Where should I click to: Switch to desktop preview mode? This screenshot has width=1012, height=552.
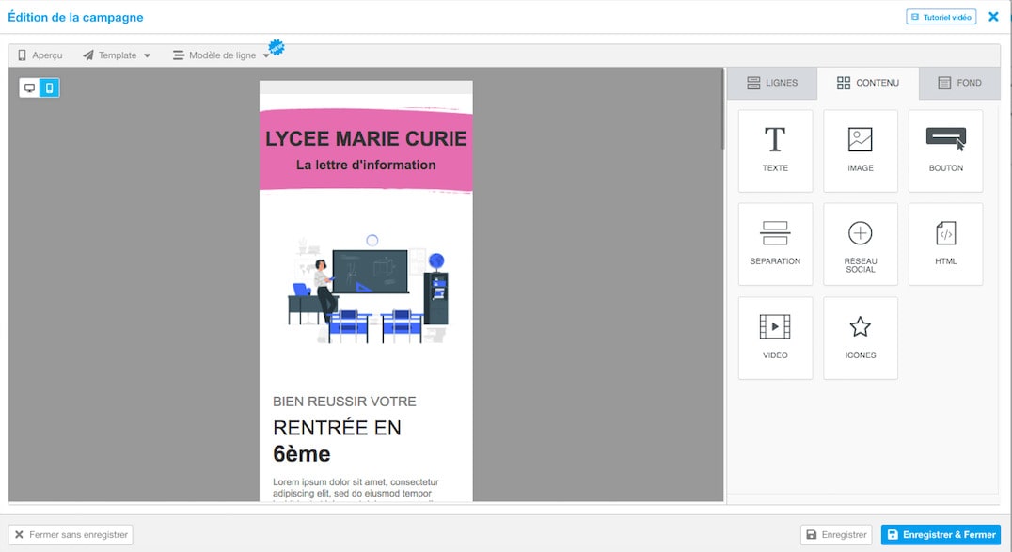point(29,86)
